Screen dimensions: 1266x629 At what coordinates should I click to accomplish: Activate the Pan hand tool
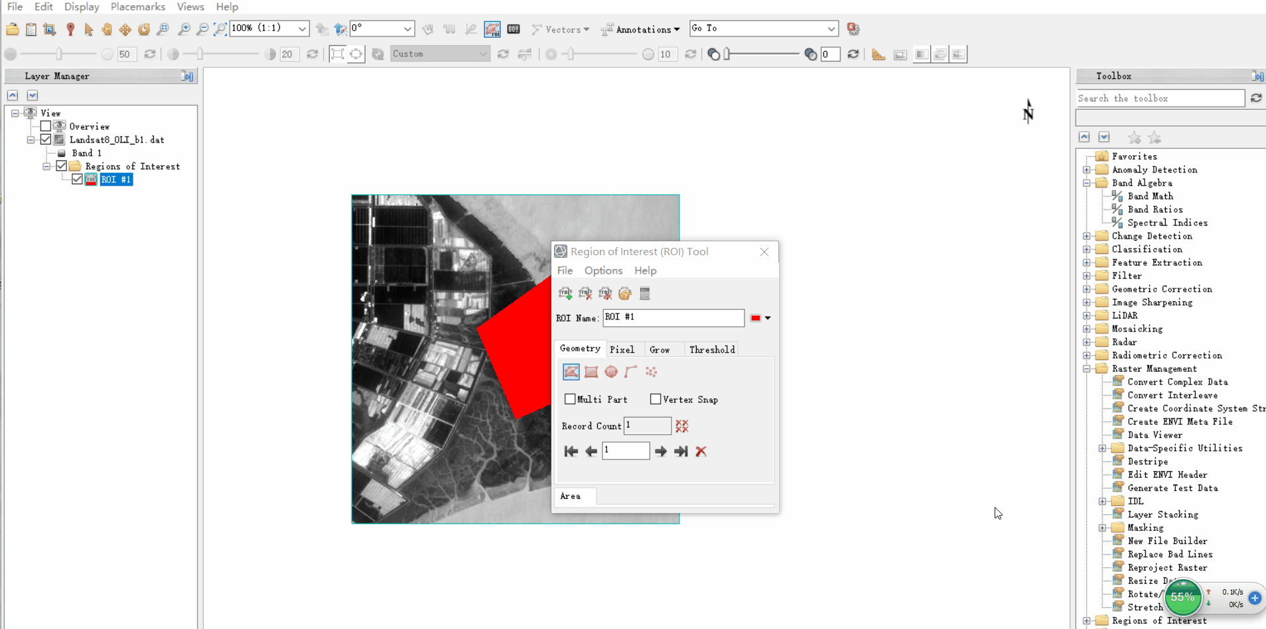(107, 29)
